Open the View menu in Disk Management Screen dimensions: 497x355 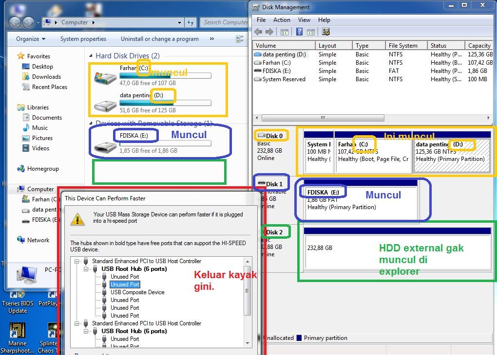(x=304, y=19)
